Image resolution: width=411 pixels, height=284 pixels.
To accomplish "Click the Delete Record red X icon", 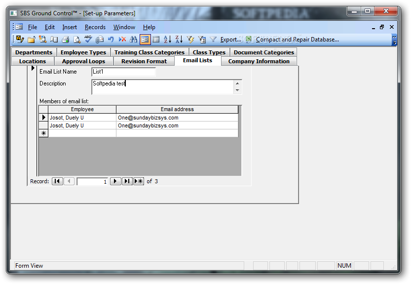I will [122, 40].
